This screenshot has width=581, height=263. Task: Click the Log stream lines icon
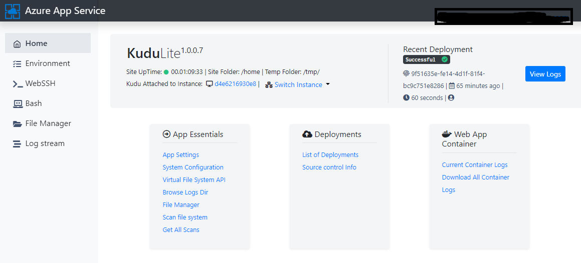coord(17,143)
